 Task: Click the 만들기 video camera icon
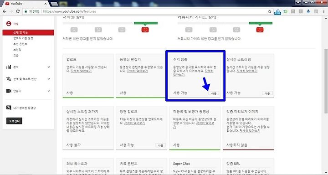(9, 91)
